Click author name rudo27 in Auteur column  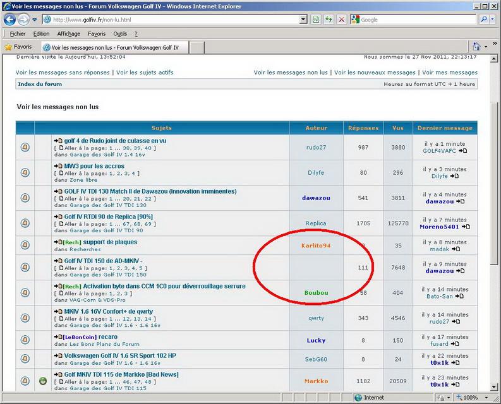click(316, 147)
